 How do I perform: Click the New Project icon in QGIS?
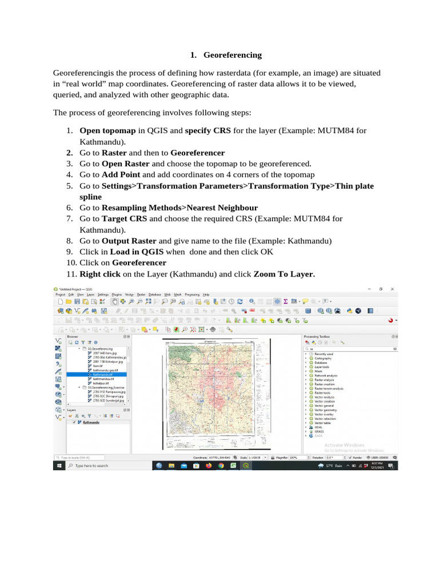61,302
